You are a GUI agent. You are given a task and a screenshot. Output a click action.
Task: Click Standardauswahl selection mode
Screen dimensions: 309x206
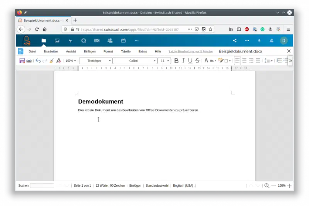pos(157,186)
